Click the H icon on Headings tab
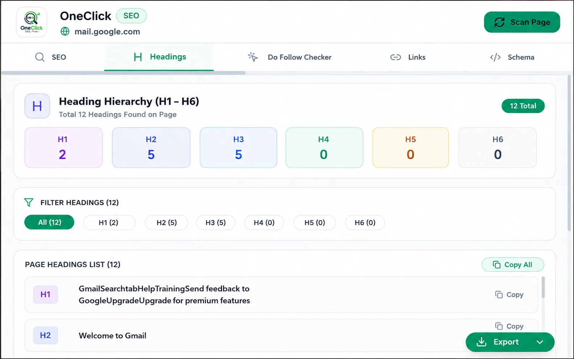This screenshot has height=359, width=574. click(138, 57)
